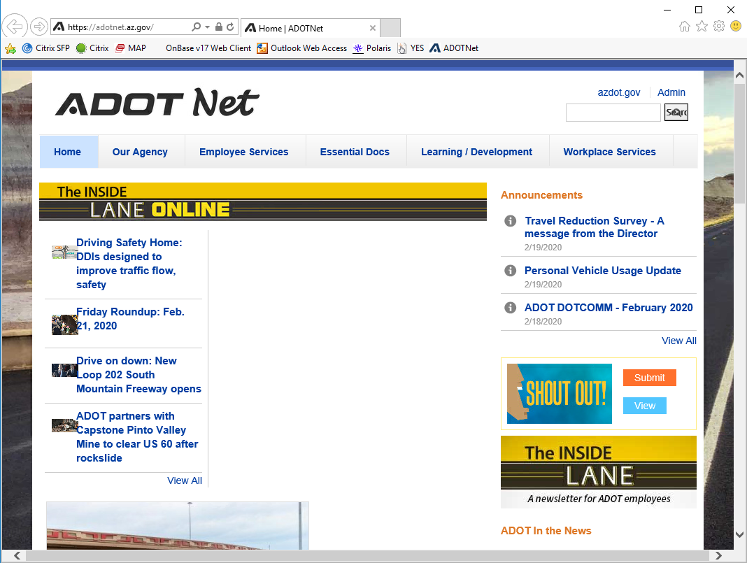This screenshot has height=563, width=747.
Task: Select the Home | ADOTNet browser tab
Action: [310, 28]
